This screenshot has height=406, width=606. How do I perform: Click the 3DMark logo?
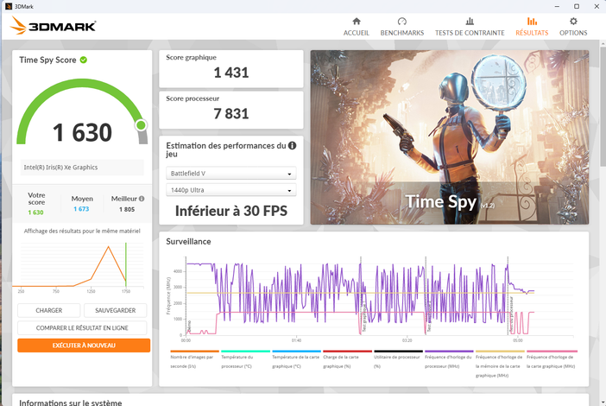tap(53, 26)
